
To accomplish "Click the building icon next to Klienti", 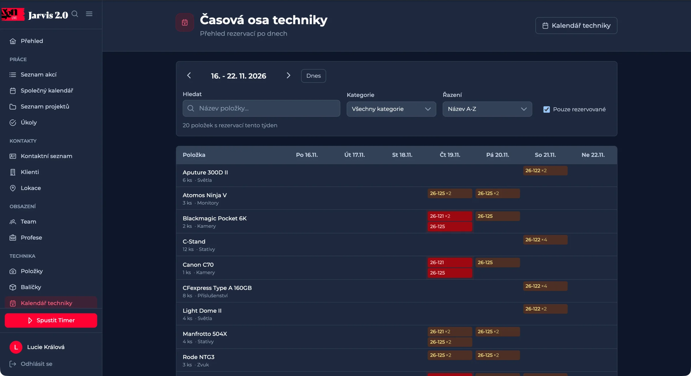I will (13, 172).
